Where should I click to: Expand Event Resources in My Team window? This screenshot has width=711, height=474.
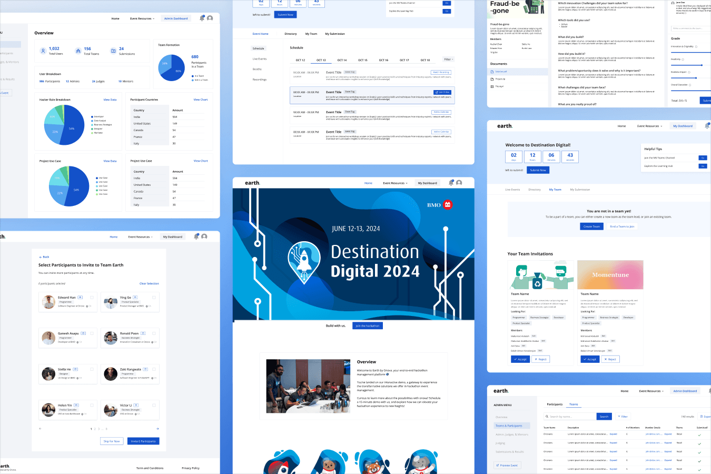coord(649,126)
